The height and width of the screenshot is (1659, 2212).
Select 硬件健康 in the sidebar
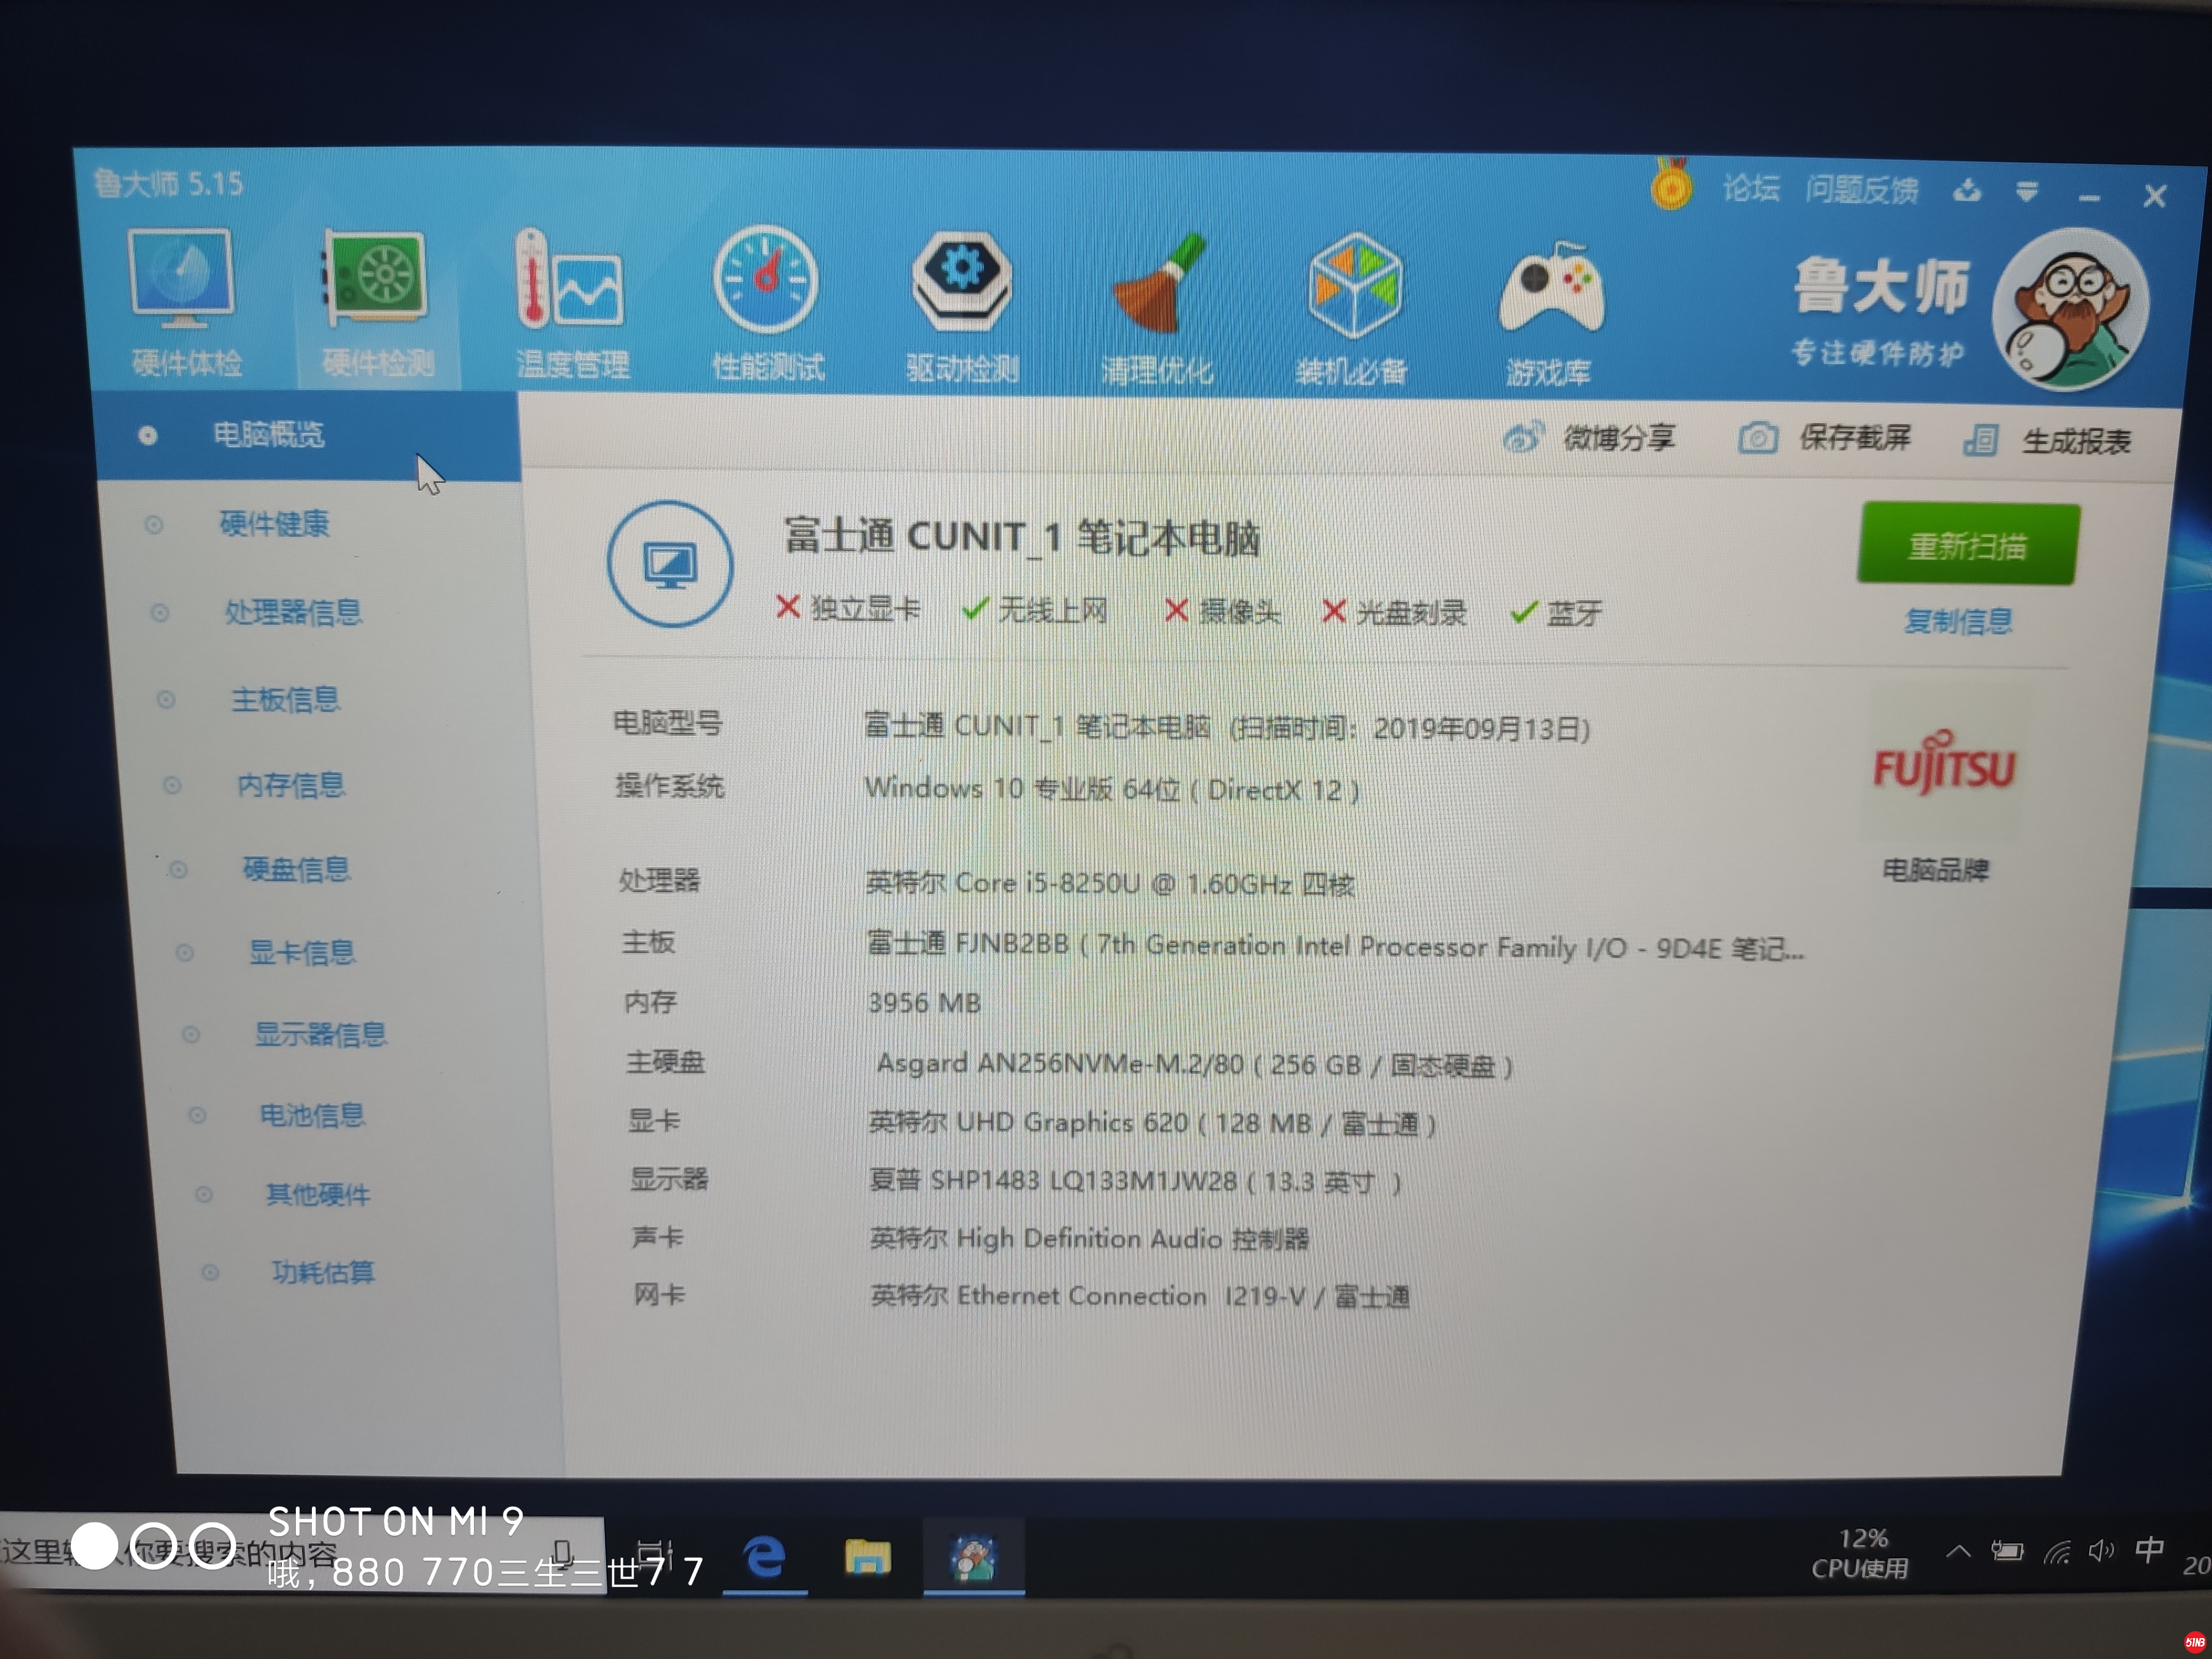(x=274, y=523)
